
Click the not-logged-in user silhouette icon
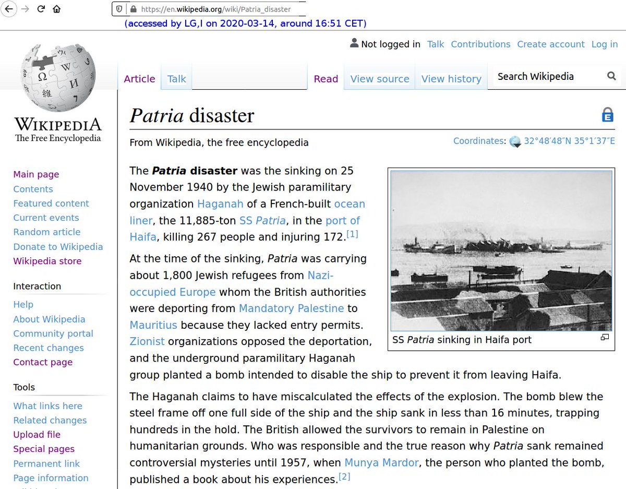[354, 43]
